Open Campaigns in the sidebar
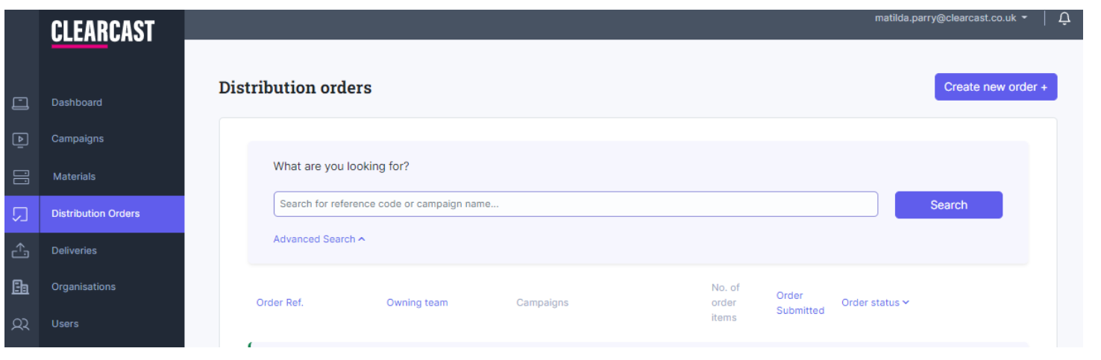The image size is (1101, 360). (78, 139)
